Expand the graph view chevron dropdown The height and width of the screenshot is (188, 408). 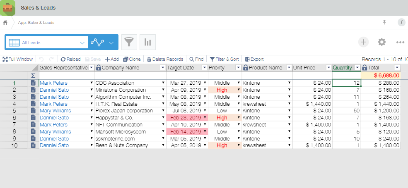pos(111,43)
